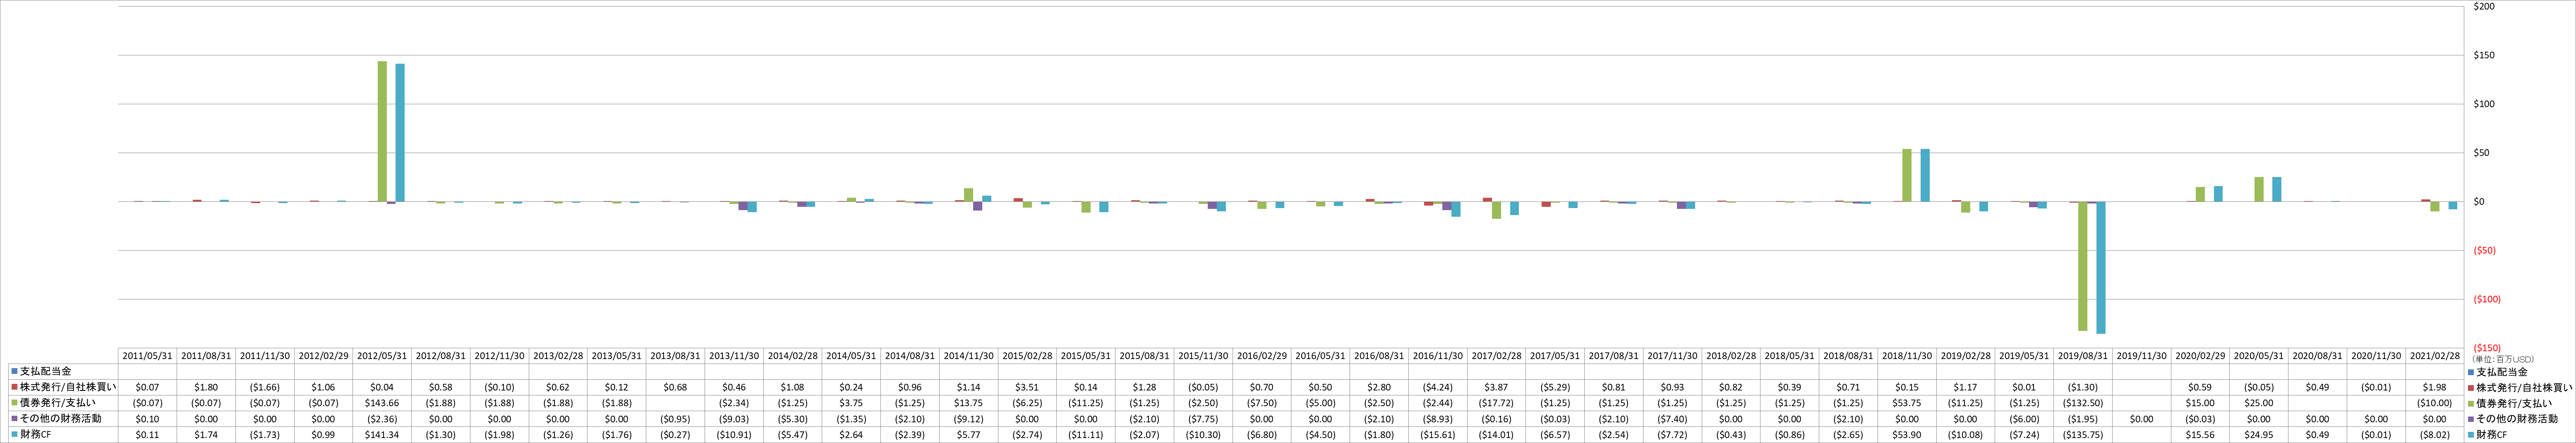
Task: Click the ($10.91) cell
Action: point(734,435)
